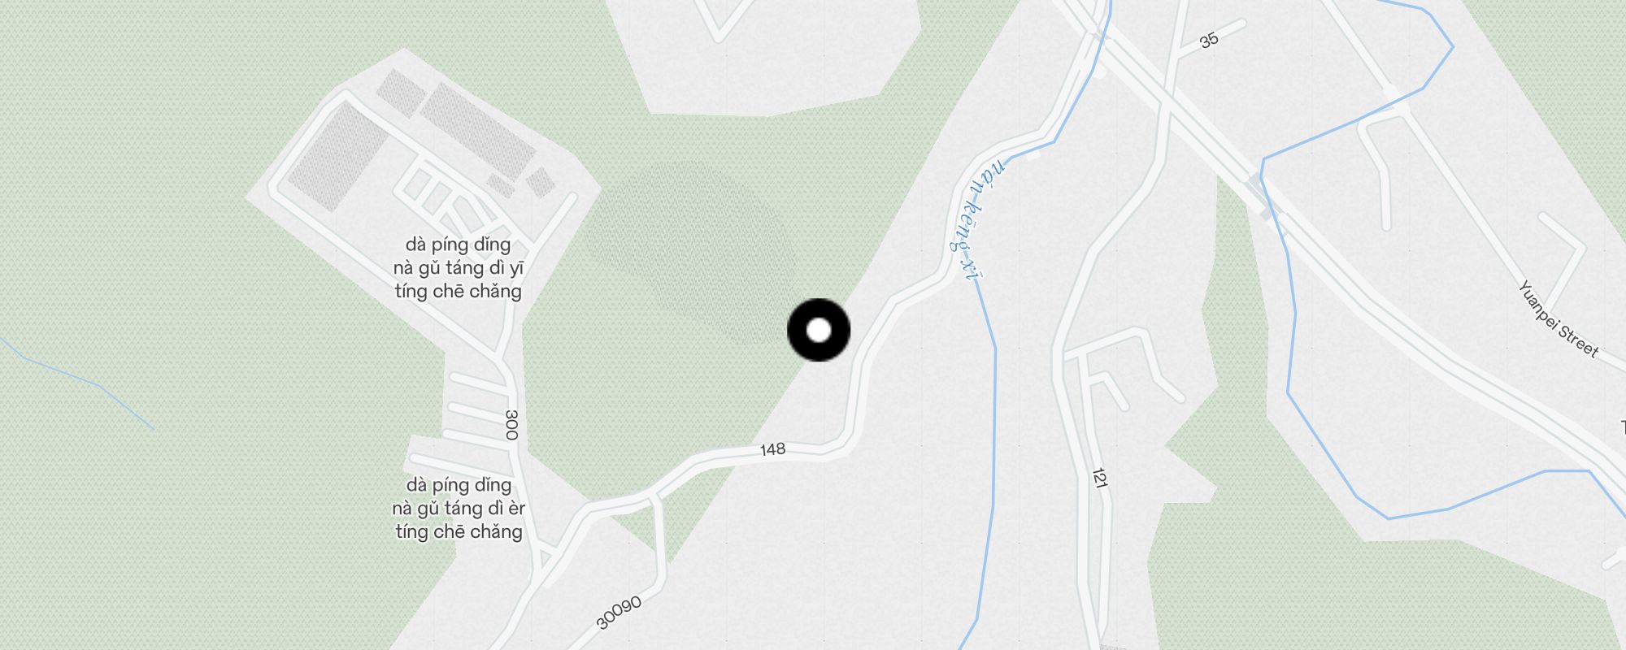Screen dimensions: 1626x650
Task: Click the long gray building north of the parking lot
Action: [x=477, y=130]
